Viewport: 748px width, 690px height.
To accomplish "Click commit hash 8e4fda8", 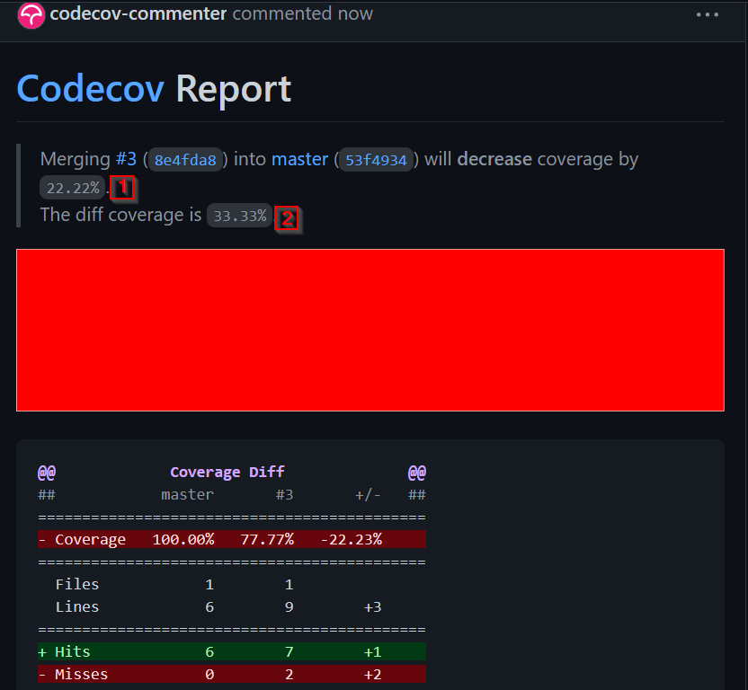I will (x=185, y=161).
